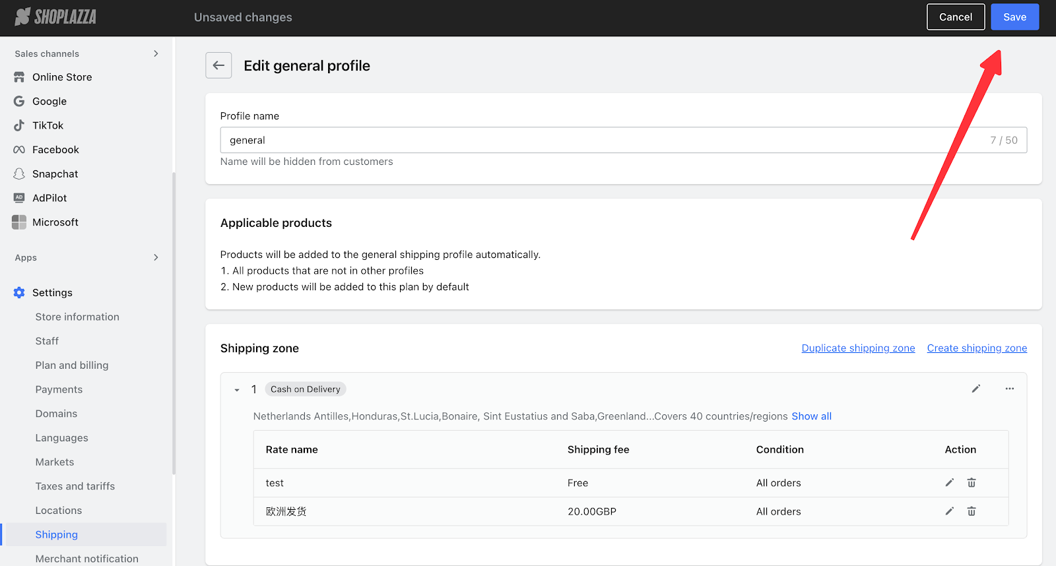
Task: Delete the test shipping rate
Action: click(x=972, y=483)
